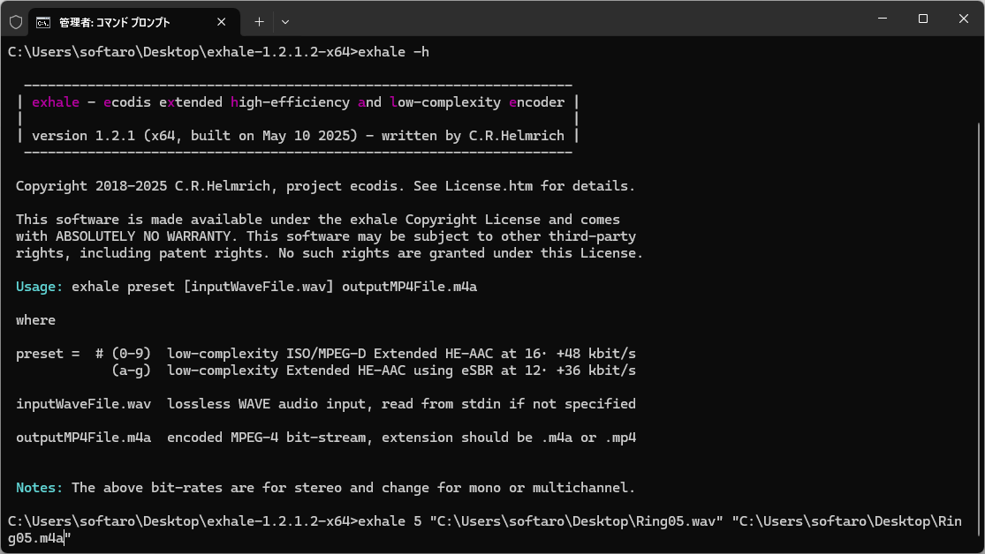
Task: Place cursor at end of 'g05.m4a' input
Action: 64,538
